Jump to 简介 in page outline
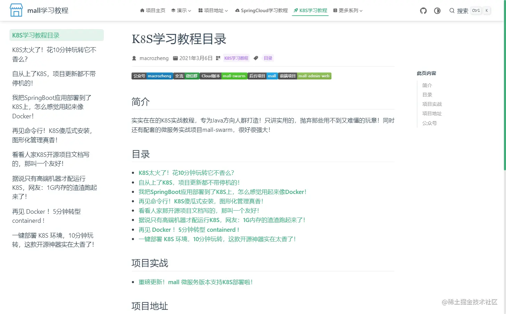506x314 pixels. tap(427, 85)
